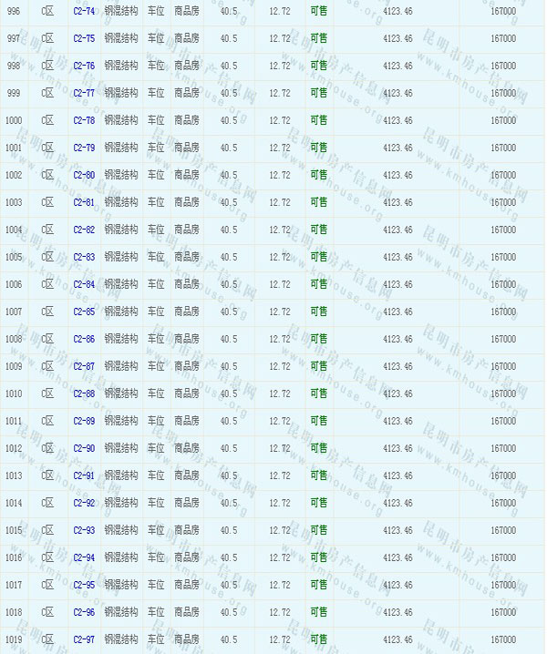View details via the C2-88 link
Image resolution: width=547 pixels, height=654 pixels.
[84, 394]
